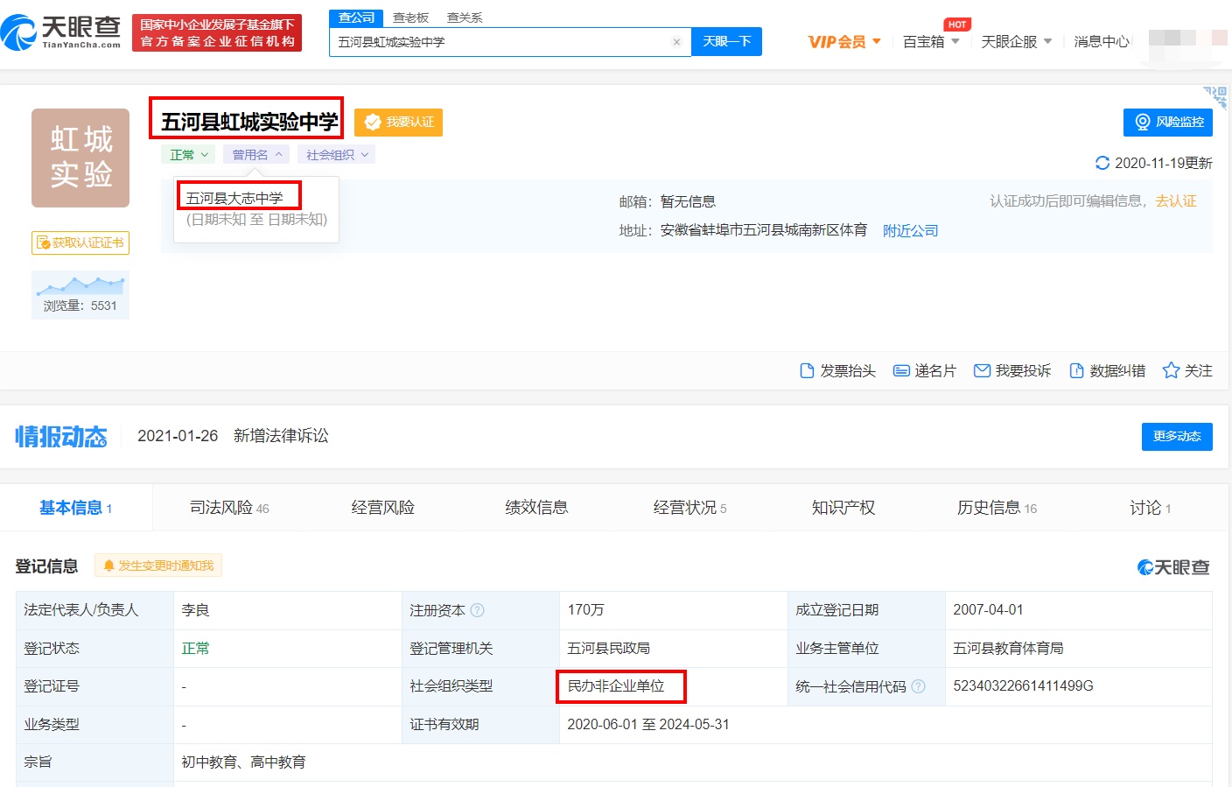The image size is (1232, 787).
Task: Click the 虹城实验 company logo thumbnail
Action: click(x=80, y=158)
